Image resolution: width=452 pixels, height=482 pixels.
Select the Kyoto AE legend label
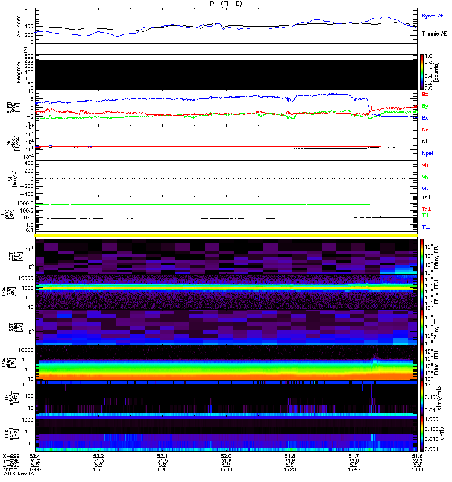(x=433, y=16)
